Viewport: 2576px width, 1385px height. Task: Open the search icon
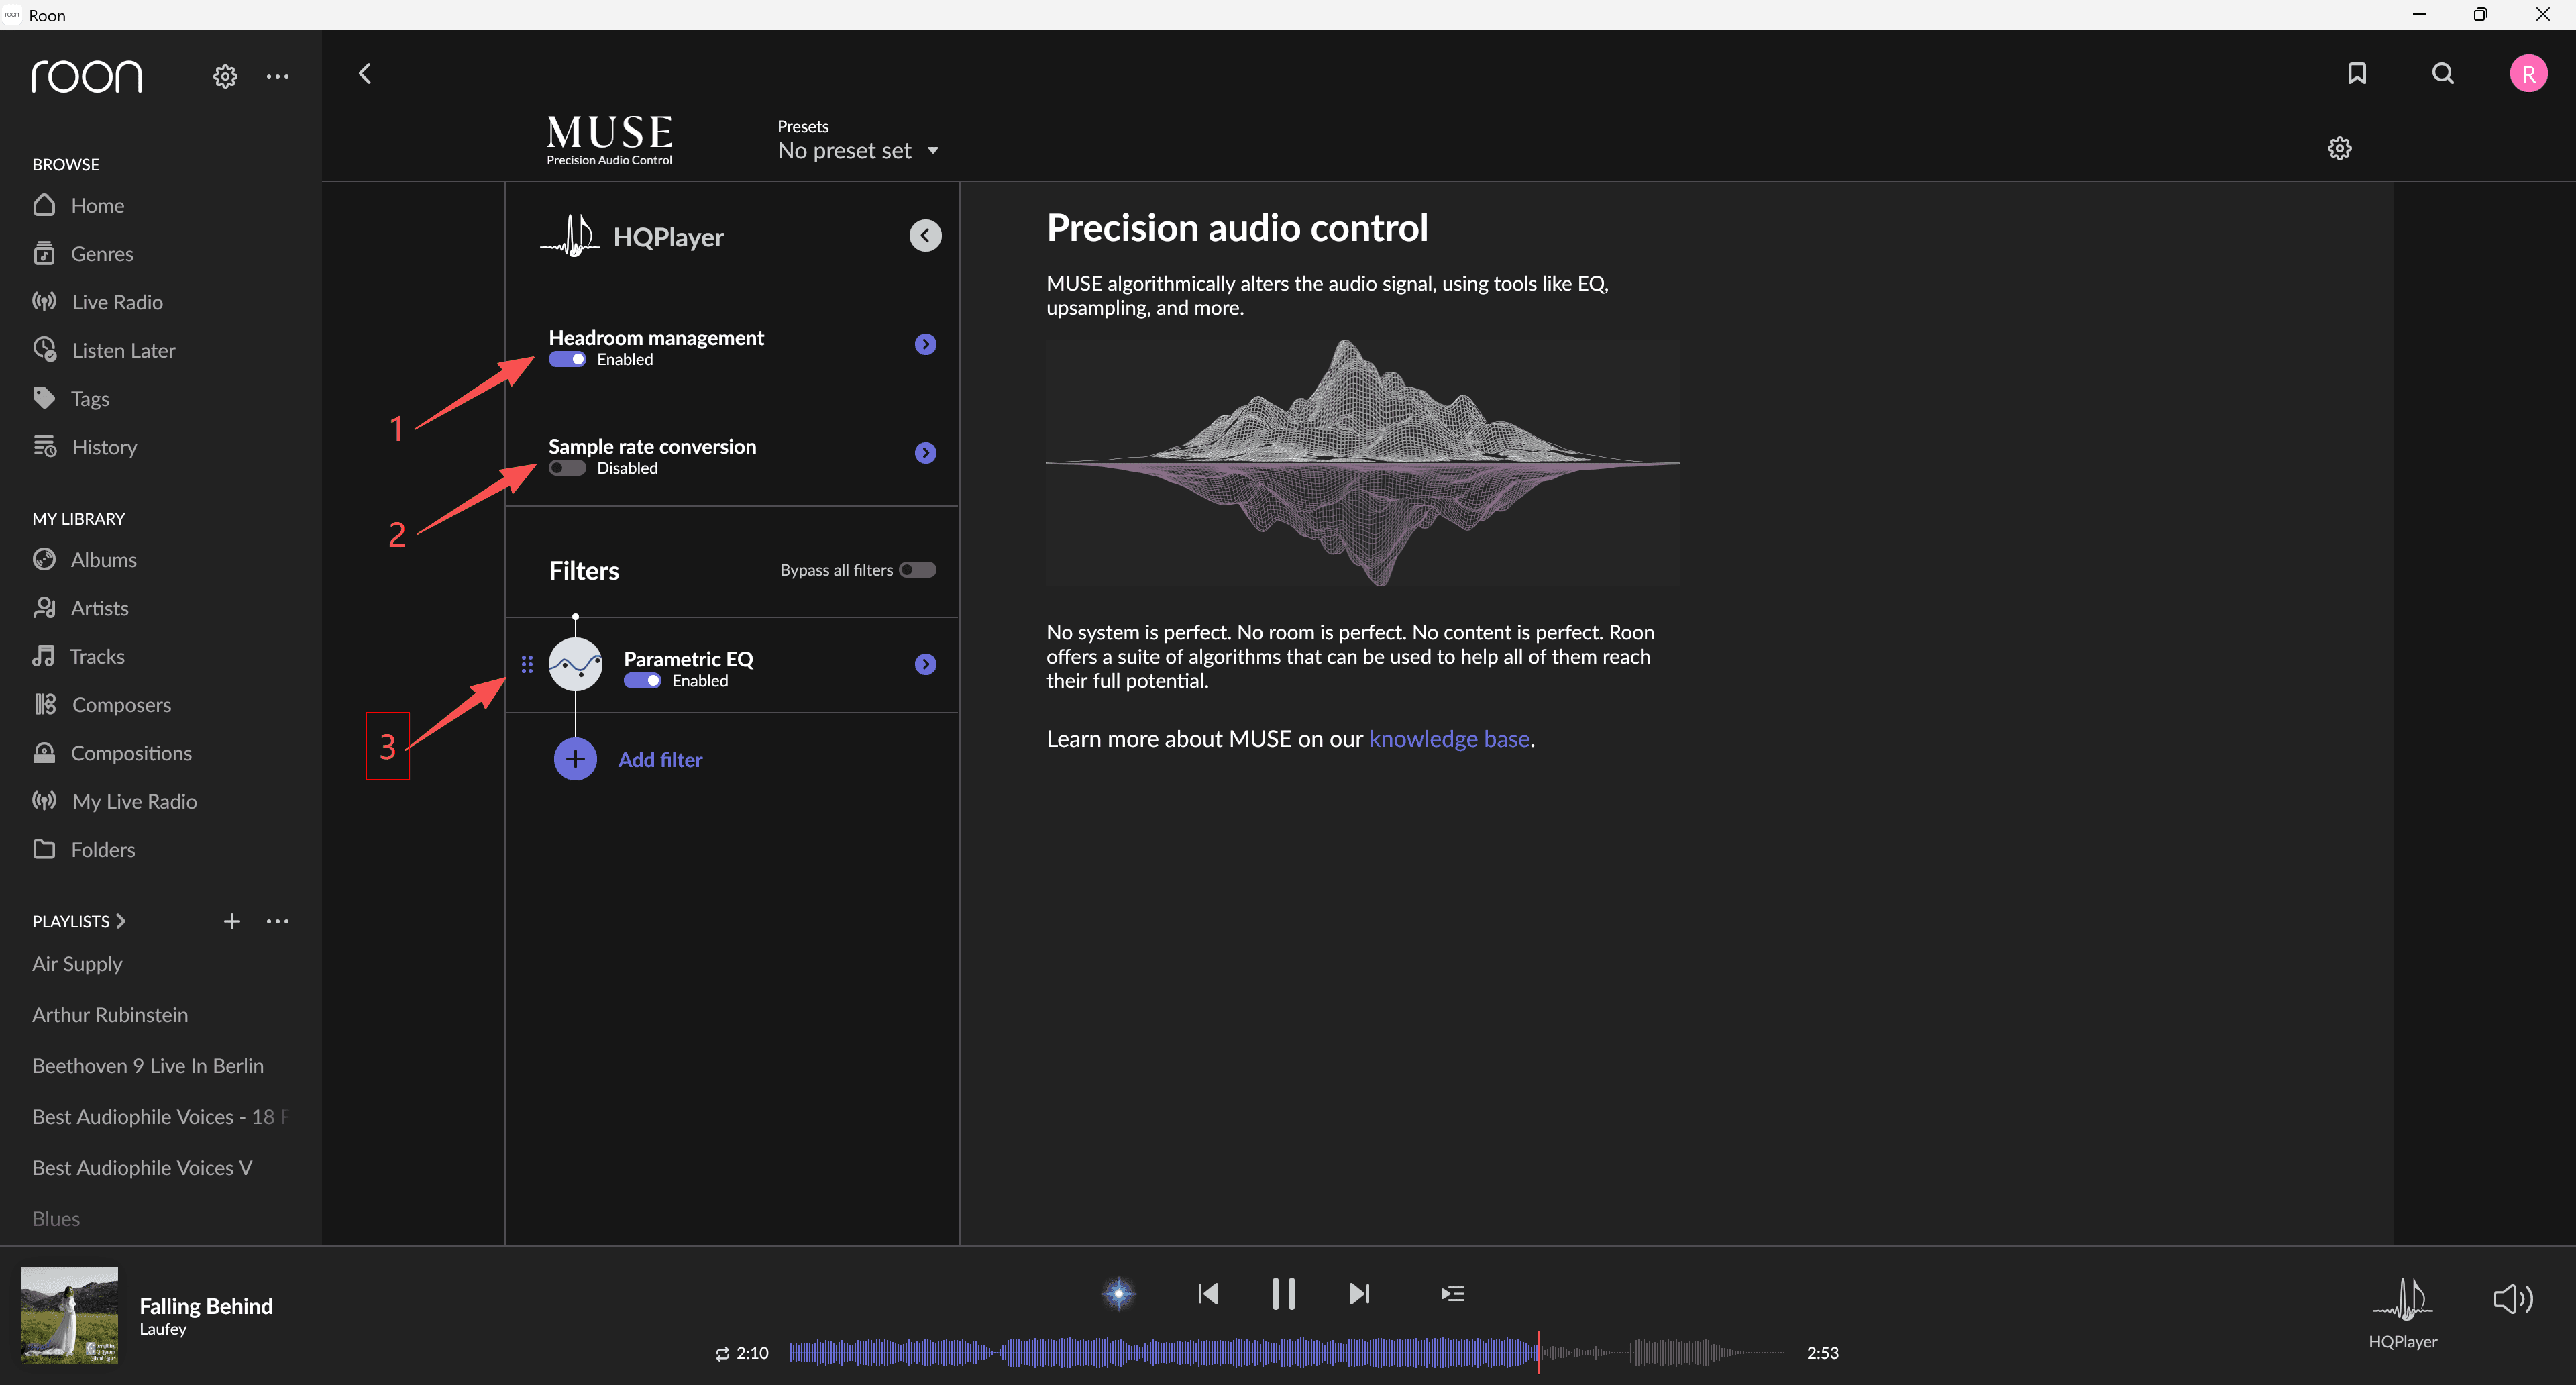click(x=2443, y=73)
